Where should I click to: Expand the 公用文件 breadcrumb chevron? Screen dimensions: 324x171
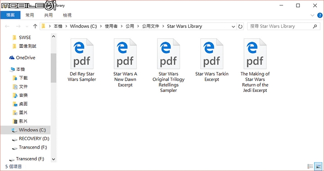tap(163, 26)
